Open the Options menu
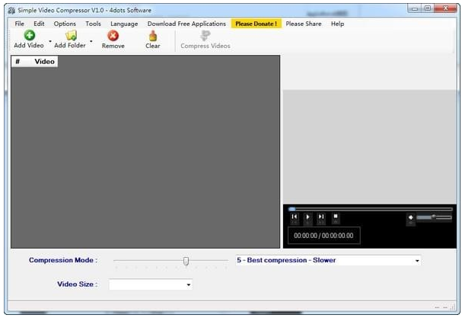462x318 pixels. 65,24
